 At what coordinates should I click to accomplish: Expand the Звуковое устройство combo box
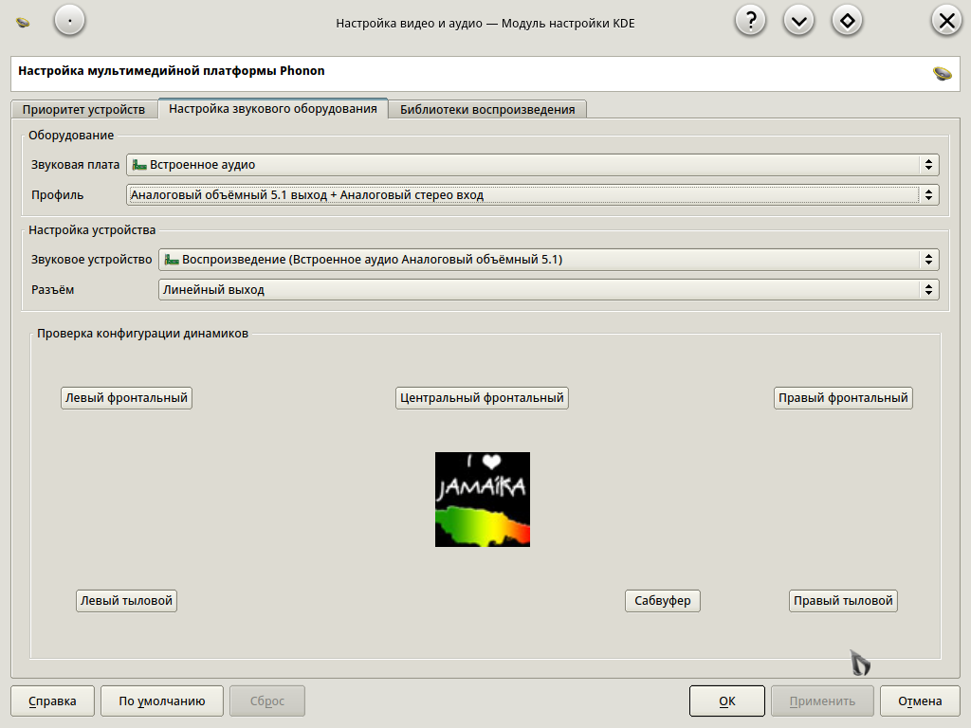[549, 260]
